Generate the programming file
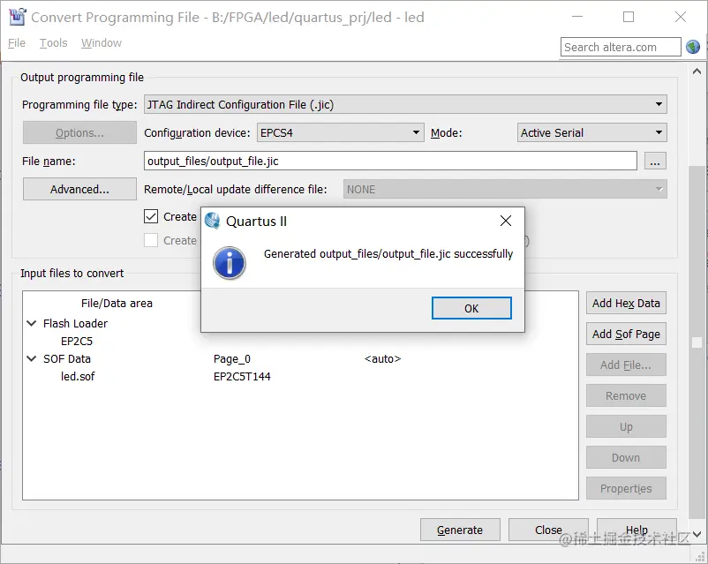 [x=460, y=530]
